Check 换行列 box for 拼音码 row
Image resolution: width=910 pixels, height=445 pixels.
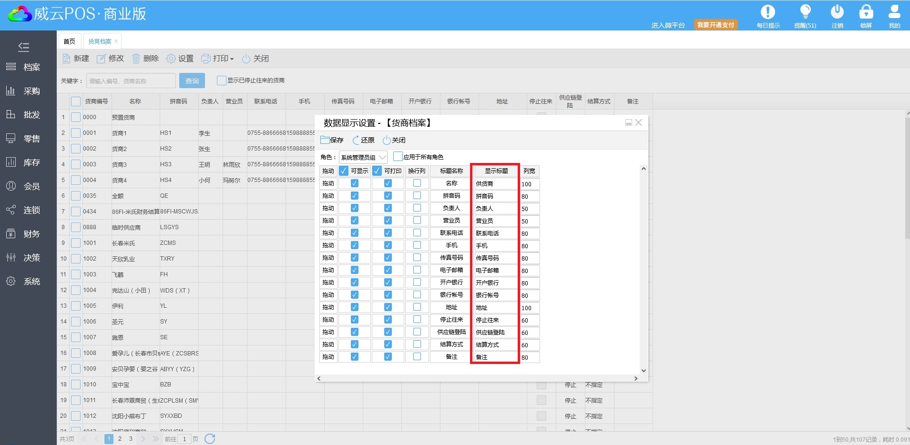(417, 196)
